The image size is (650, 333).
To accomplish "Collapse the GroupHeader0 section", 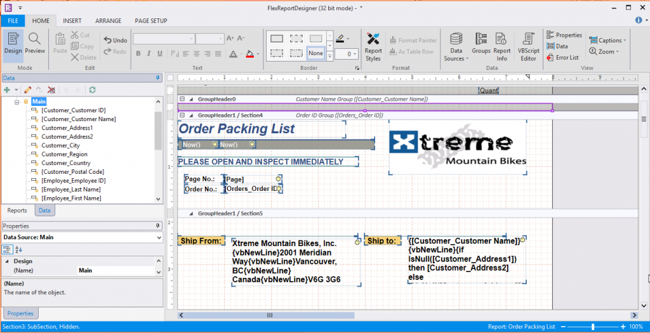I will [x=182, y=99].
